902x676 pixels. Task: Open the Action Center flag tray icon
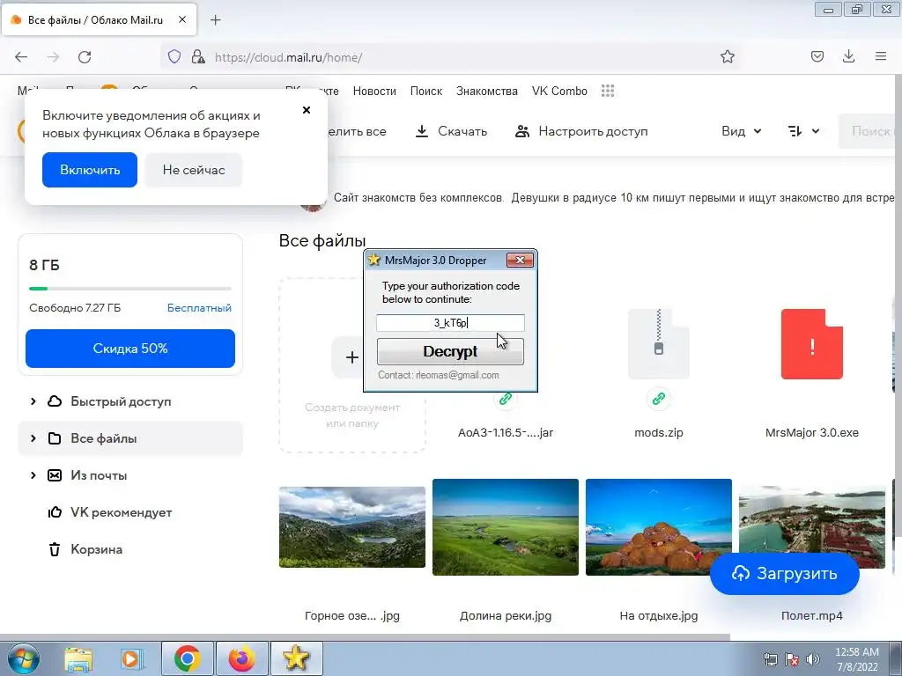click(792, 659)
